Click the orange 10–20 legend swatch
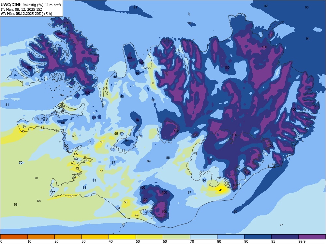Screen dimensions: 326x244 click(x=41, y=237)
